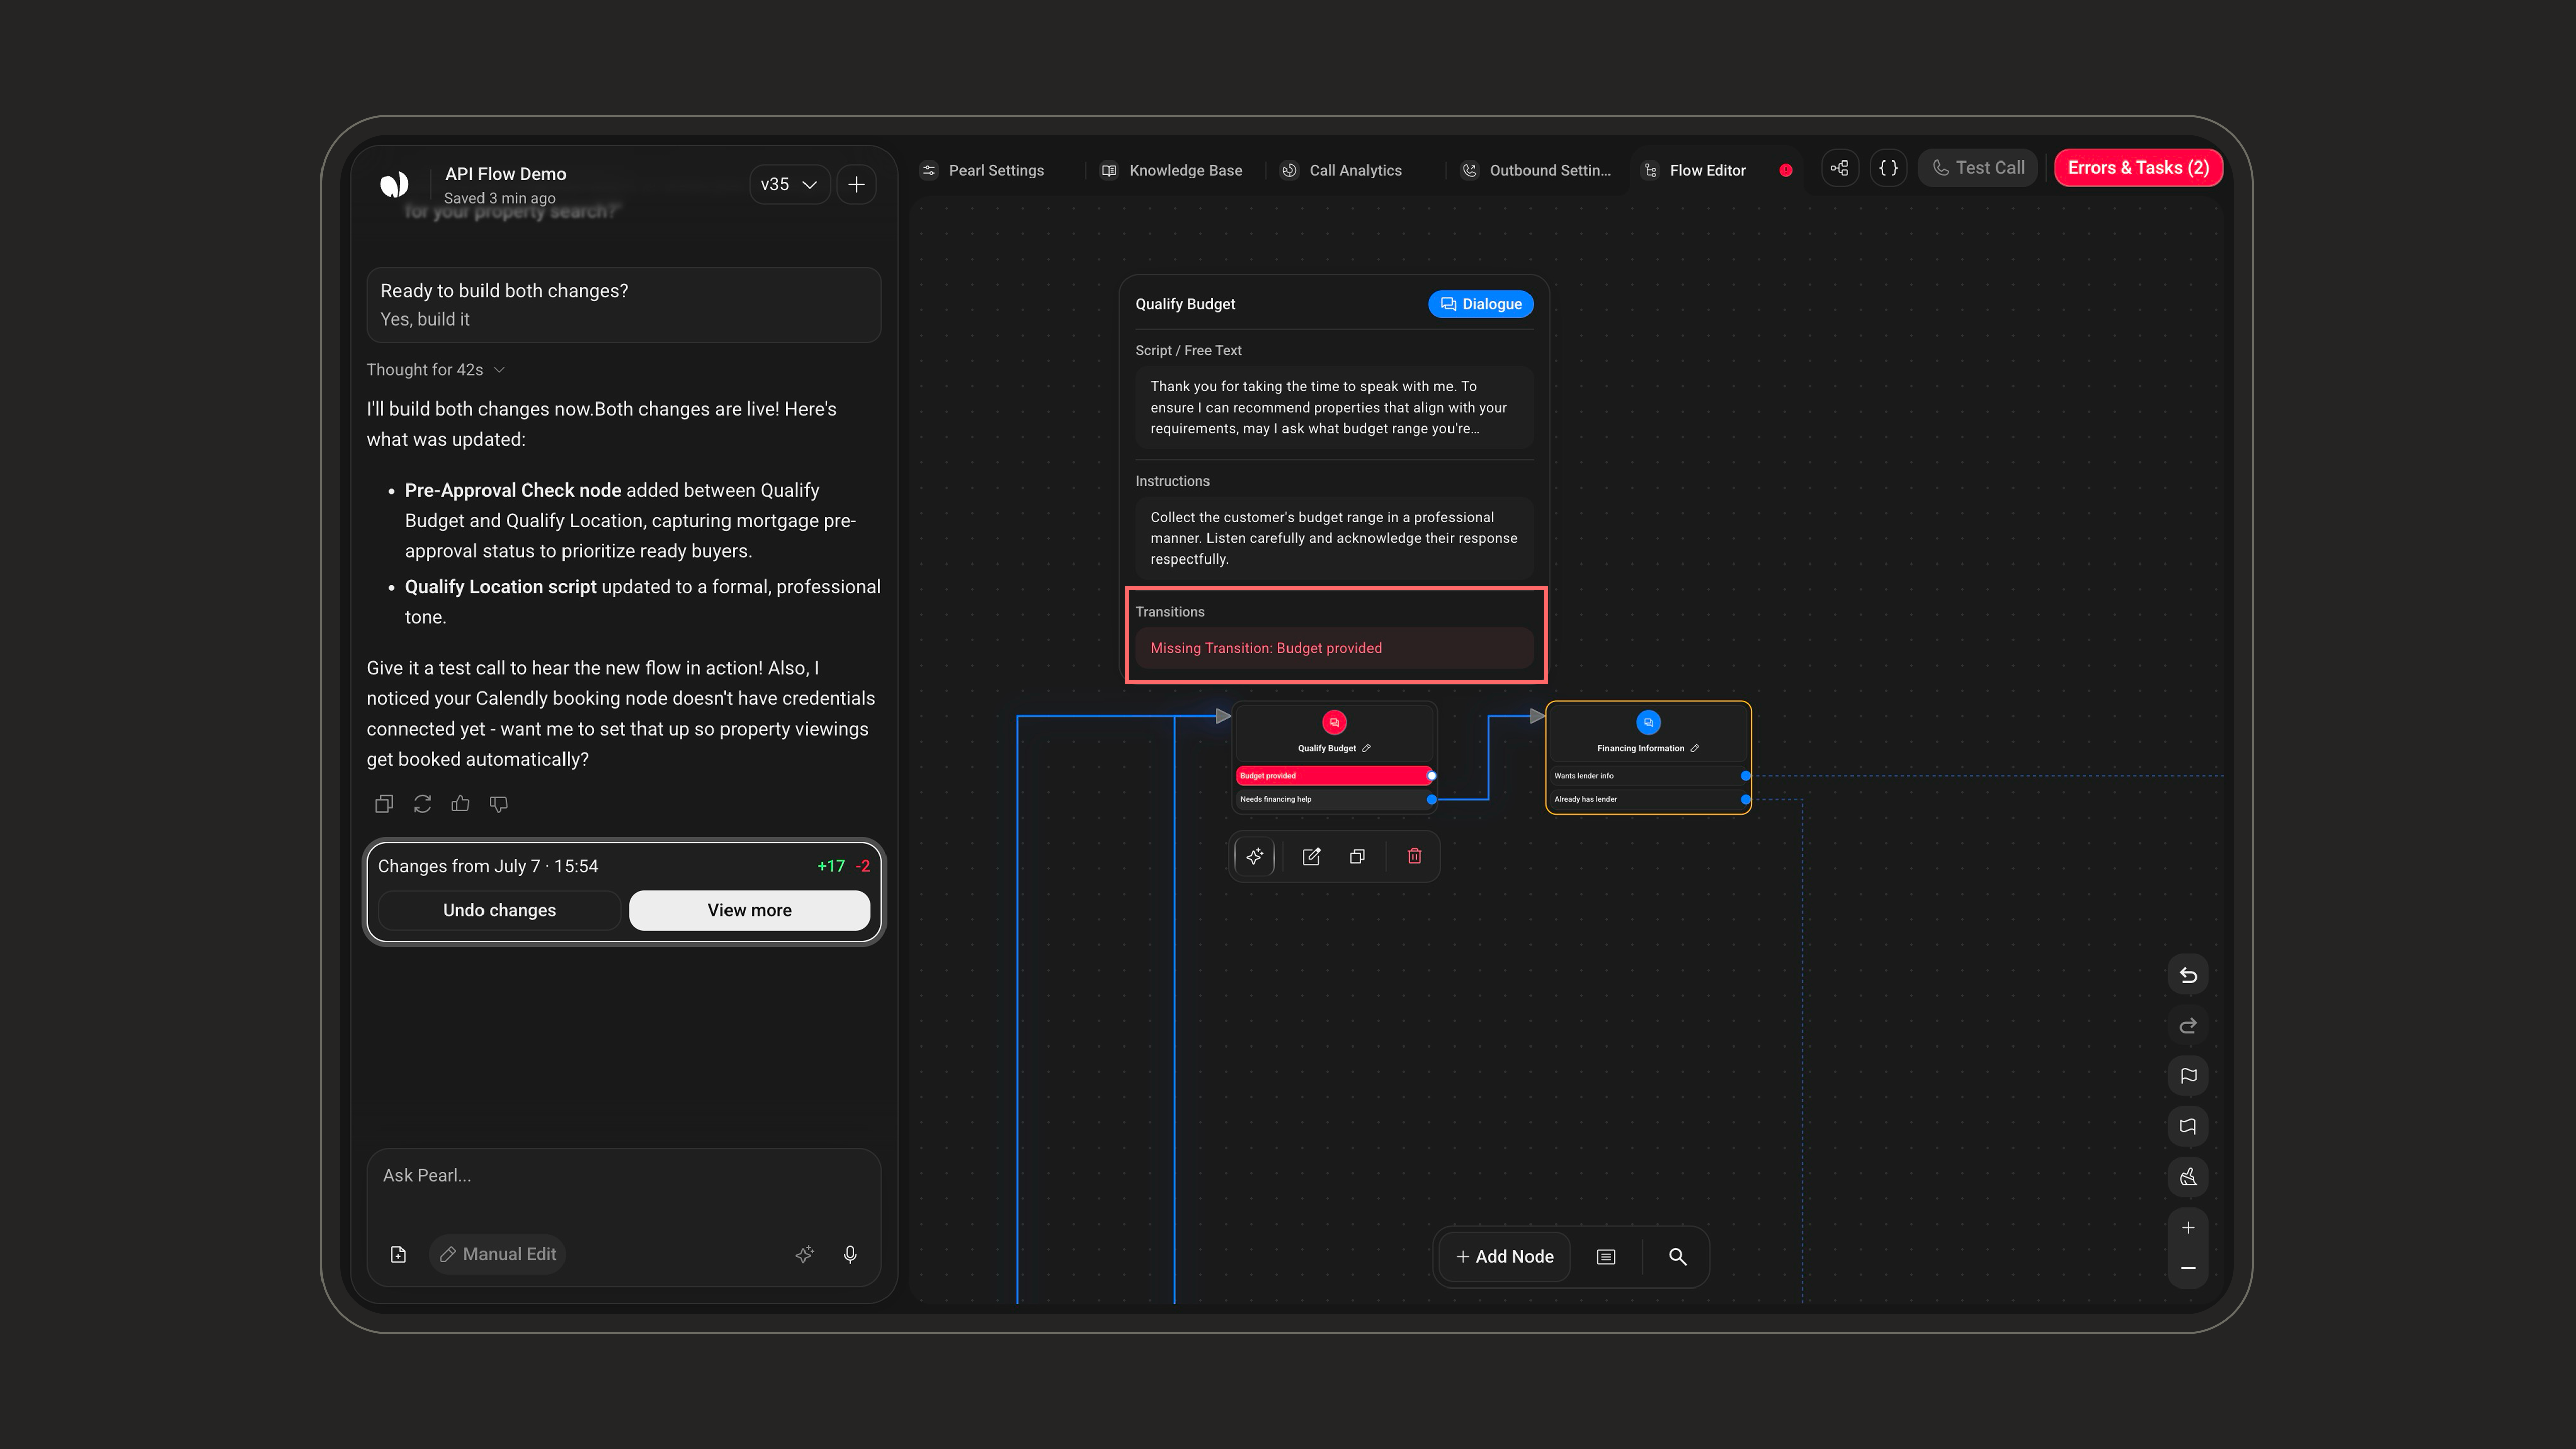Click the sparkle enhance icon in the chat box
The height and width of the screenshot is (1449, 2576).
(x=805, y=1255)
